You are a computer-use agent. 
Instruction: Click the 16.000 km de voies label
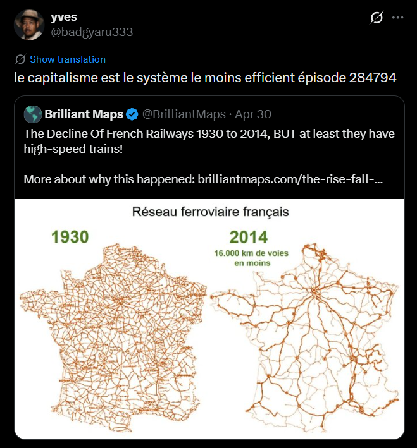coord(252,258)
